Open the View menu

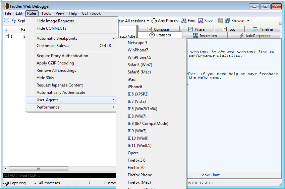[x=60, y=13]
